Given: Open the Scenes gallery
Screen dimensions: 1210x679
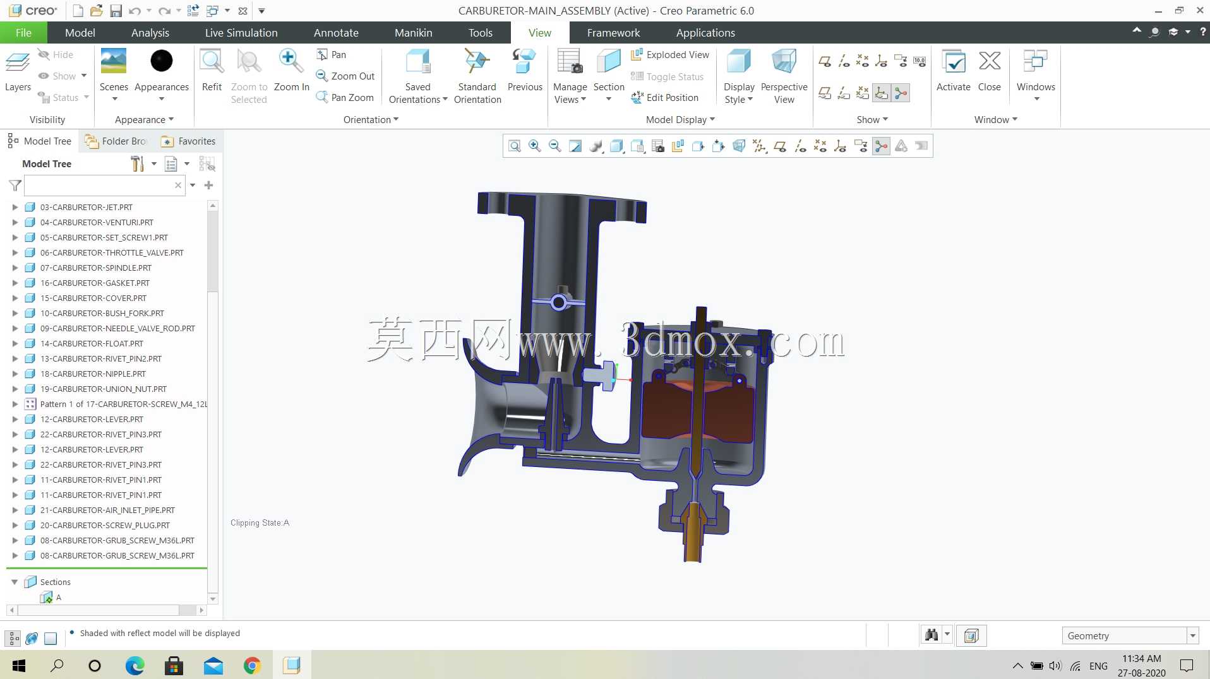Looking at the screenshot, I should (x=114, y=74).
